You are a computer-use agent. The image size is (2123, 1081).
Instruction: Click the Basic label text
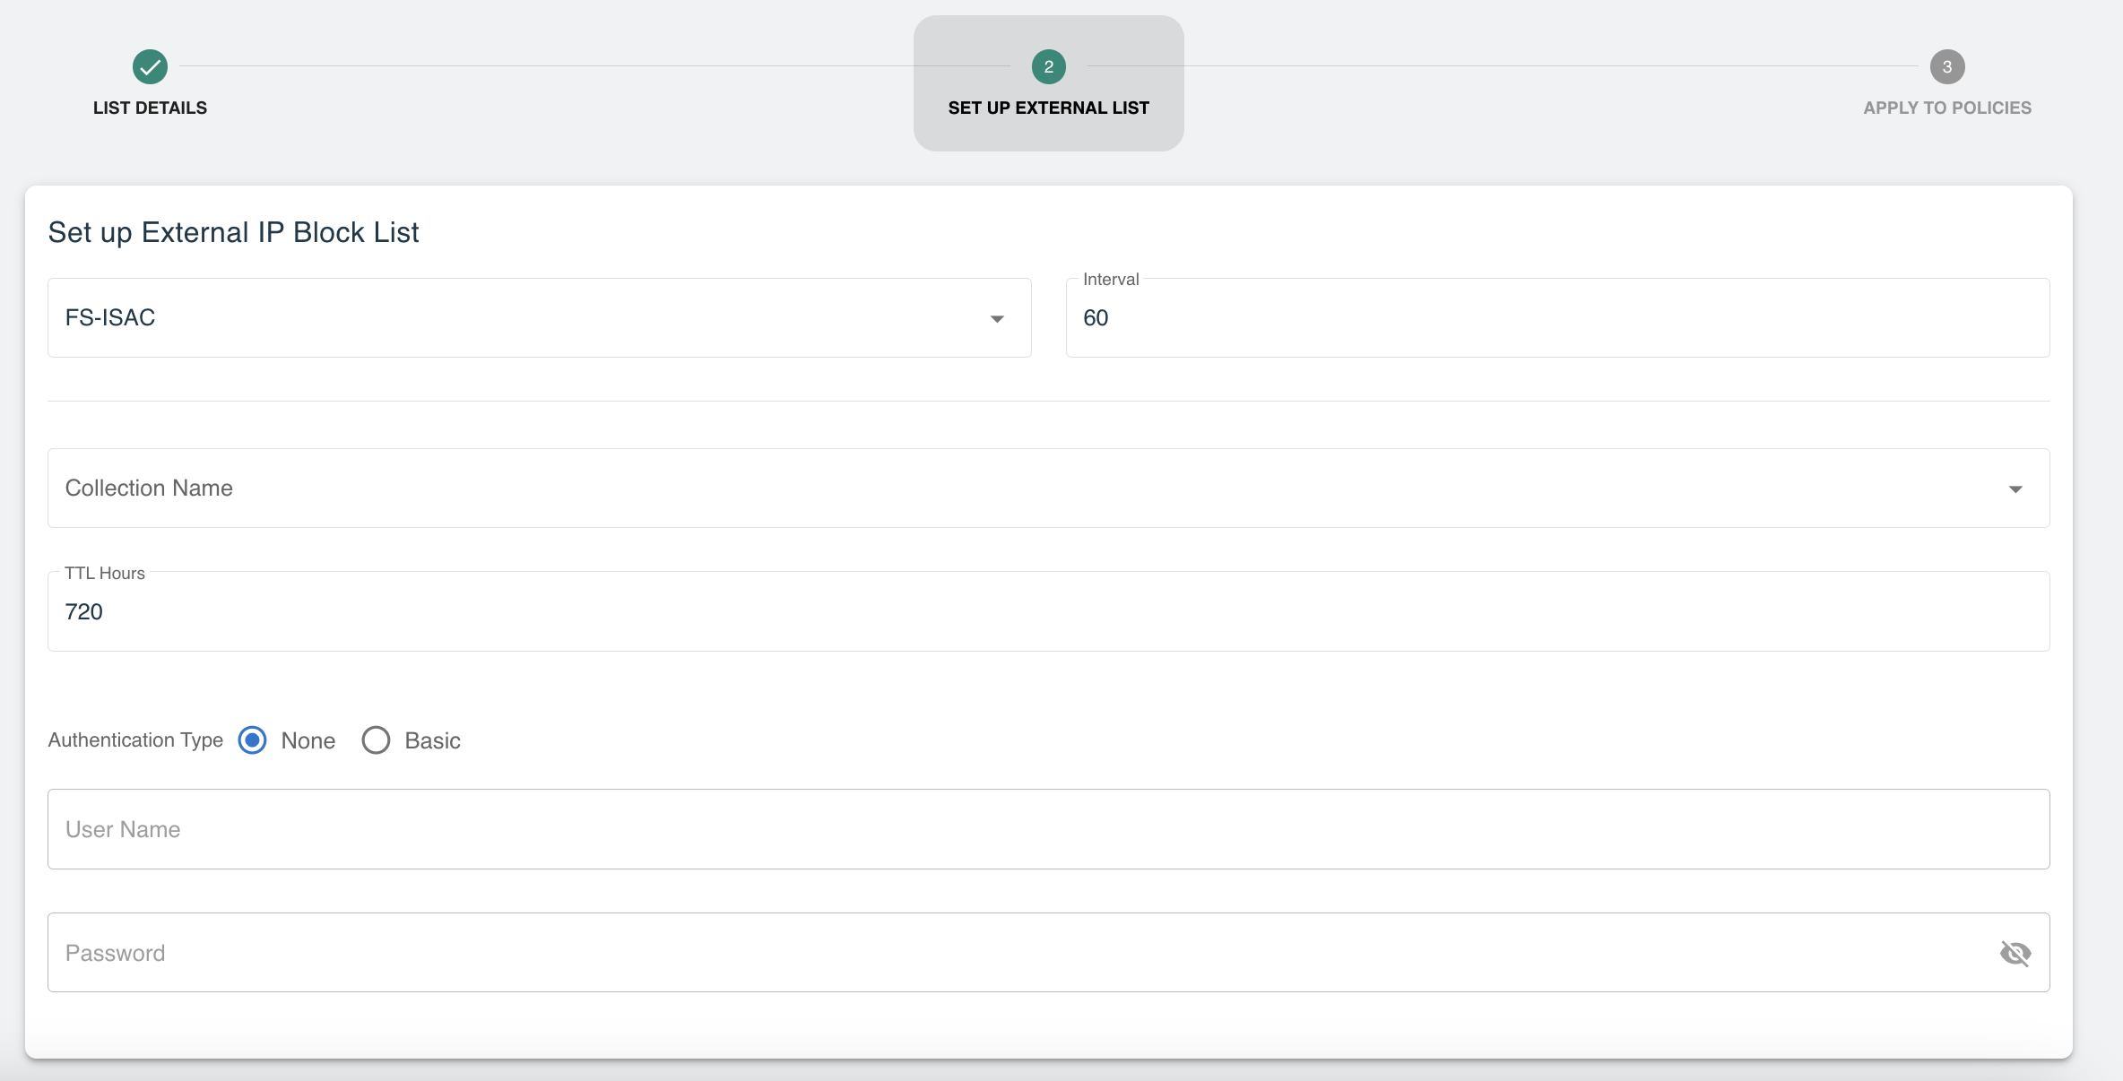coord(432,740)
